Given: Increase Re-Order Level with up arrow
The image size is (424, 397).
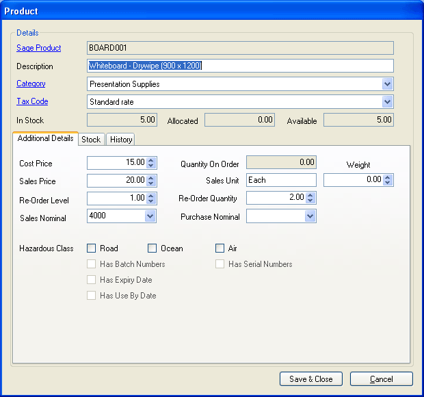Looking at the screenshot, I should pyautogui.click(x=151, y=195).
